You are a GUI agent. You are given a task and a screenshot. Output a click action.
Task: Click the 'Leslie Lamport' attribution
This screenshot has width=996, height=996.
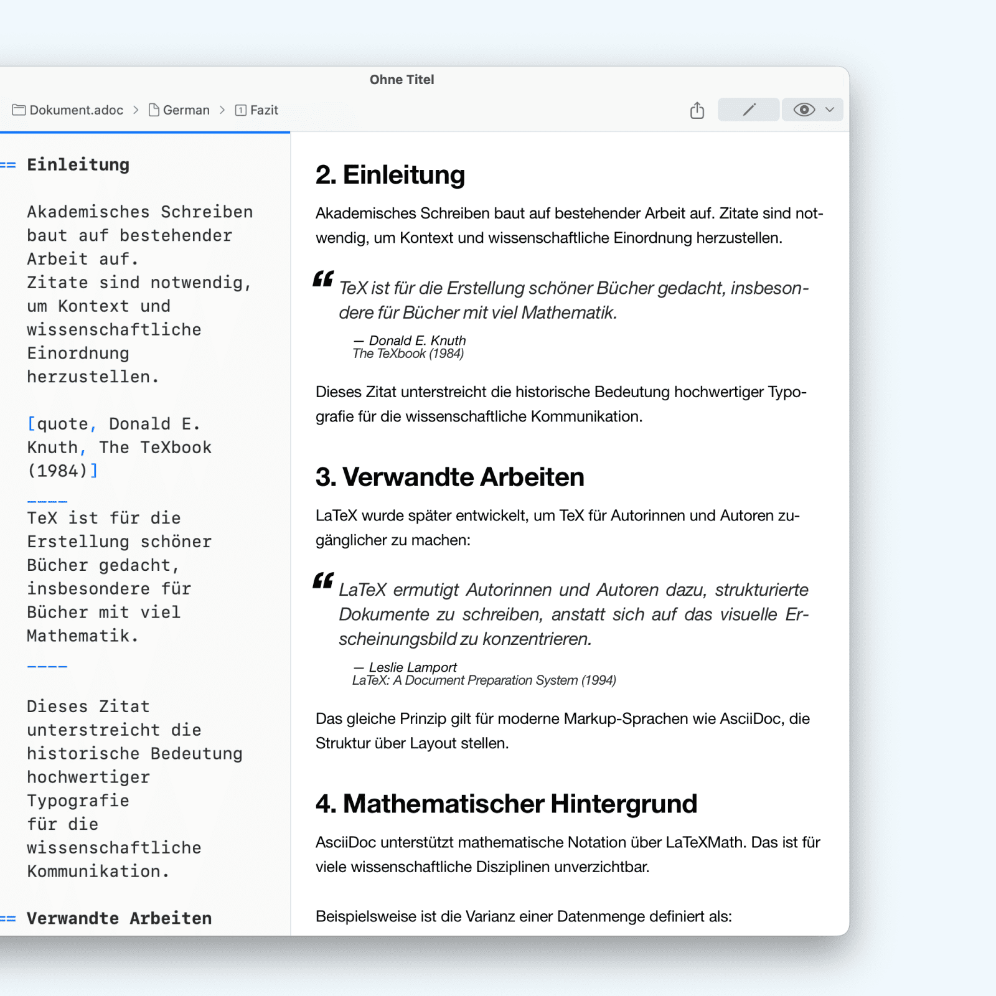click(413, 667)
